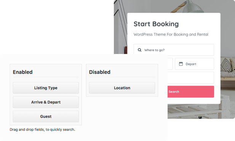Screen dimensions: 235x141
Task: Select the Listing Type field block
Action: (x=46, y=88)
